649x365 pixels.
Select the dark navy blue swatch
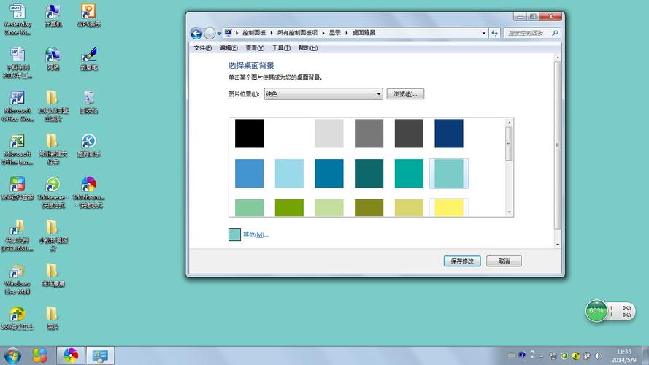point(448,134)
